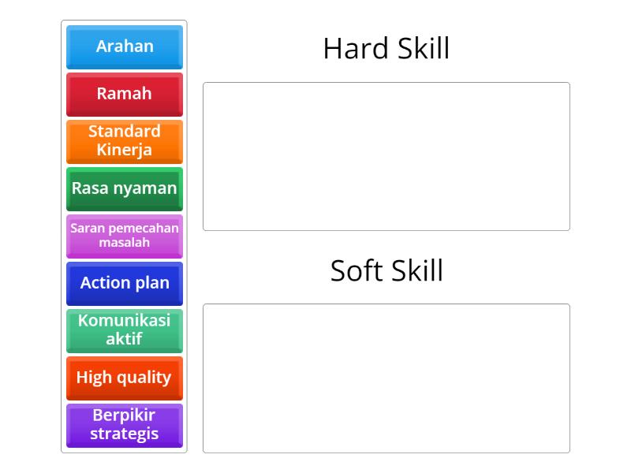This screenshot has width=631, height=473.
Task: Click inside the Hard Skill drop box
Action: coord(386,155)
